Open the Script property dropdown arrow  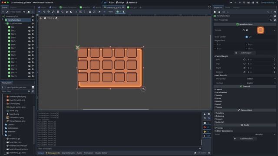click(x=275, y=134)
